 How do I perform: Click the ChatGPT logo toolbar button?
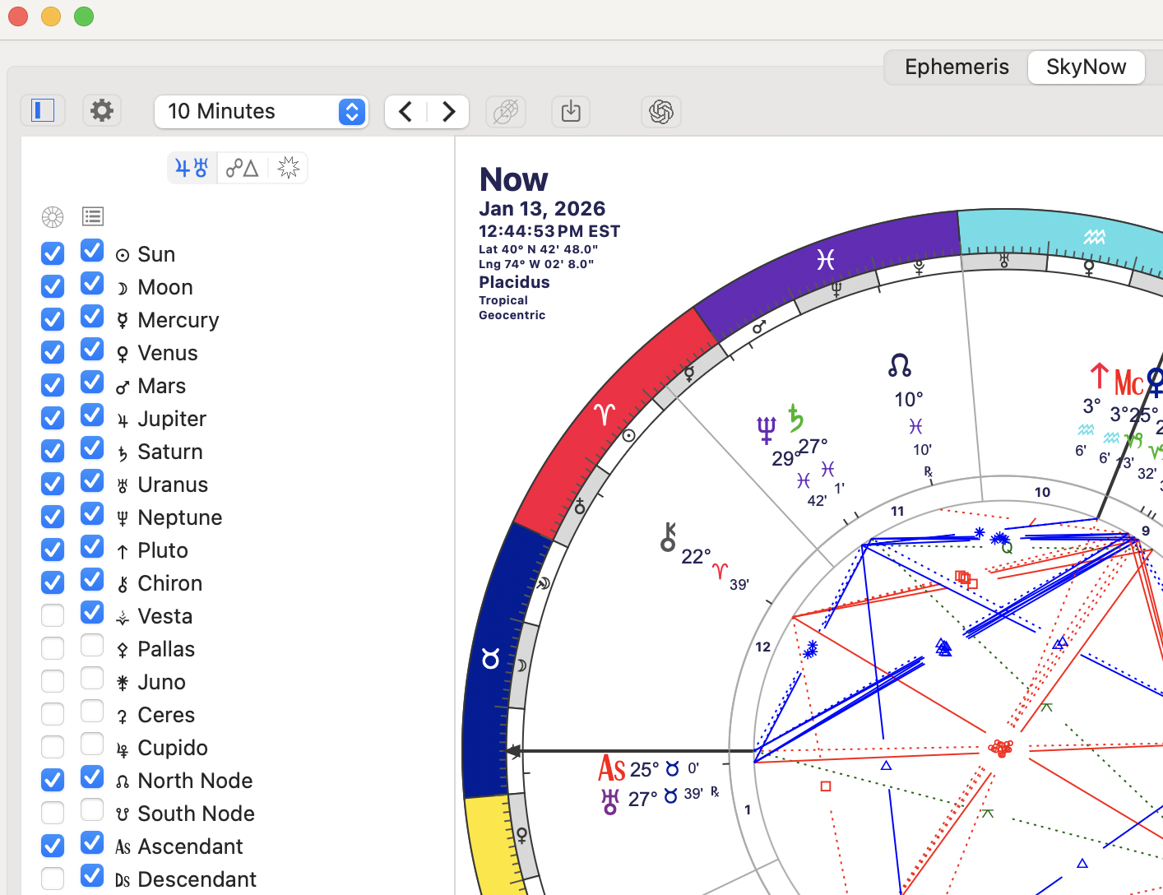[661, 112]
